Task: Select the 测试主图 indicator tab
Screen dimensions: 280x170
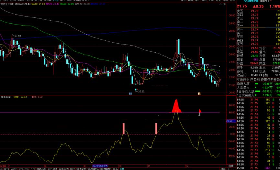Action: tap(81, 169)
